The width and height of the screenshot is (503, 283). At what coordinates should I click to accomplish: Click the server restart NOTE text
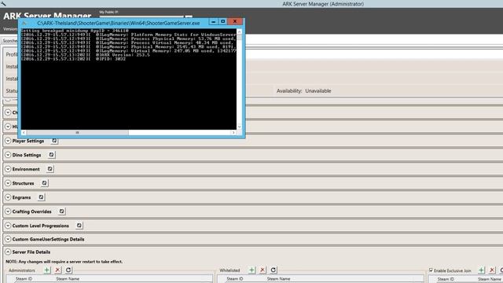pos(64,262)
